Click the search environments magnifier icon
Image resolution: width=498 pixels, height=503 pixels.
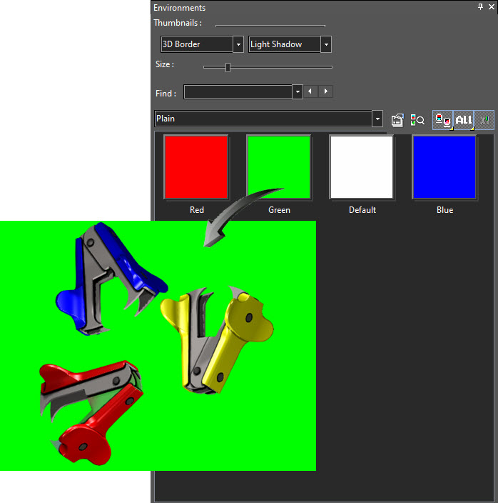pos(417,120)
